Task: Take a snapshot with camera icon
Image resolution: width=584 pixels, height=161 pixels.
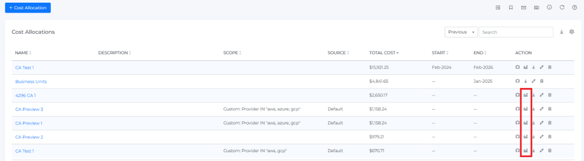Action: tap(536, 7)
